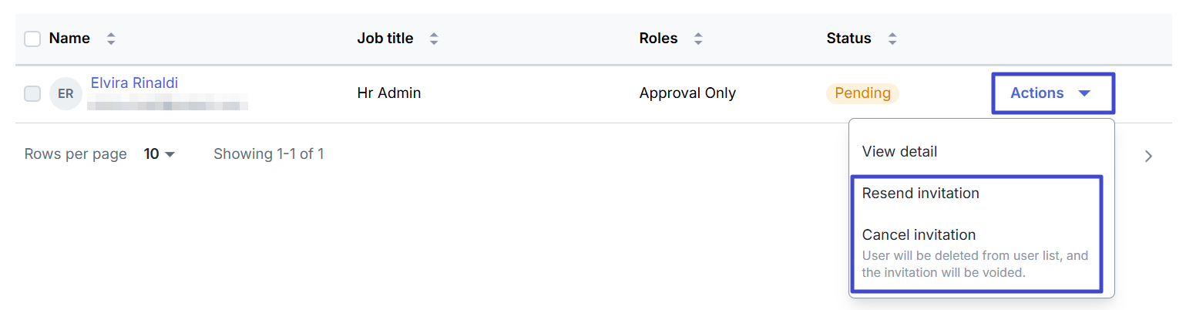This screenshot has height=310, width=1196.
Task: Check the box for Elvira Rinaldi row
Action: (32, 93)
